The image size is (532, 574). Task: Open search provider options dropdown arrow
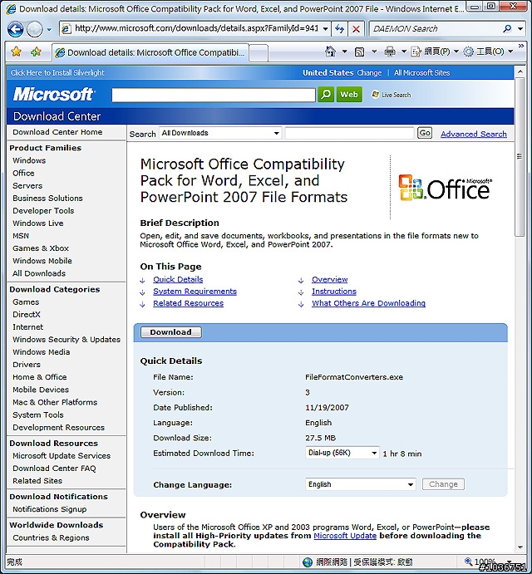point(520,28)
